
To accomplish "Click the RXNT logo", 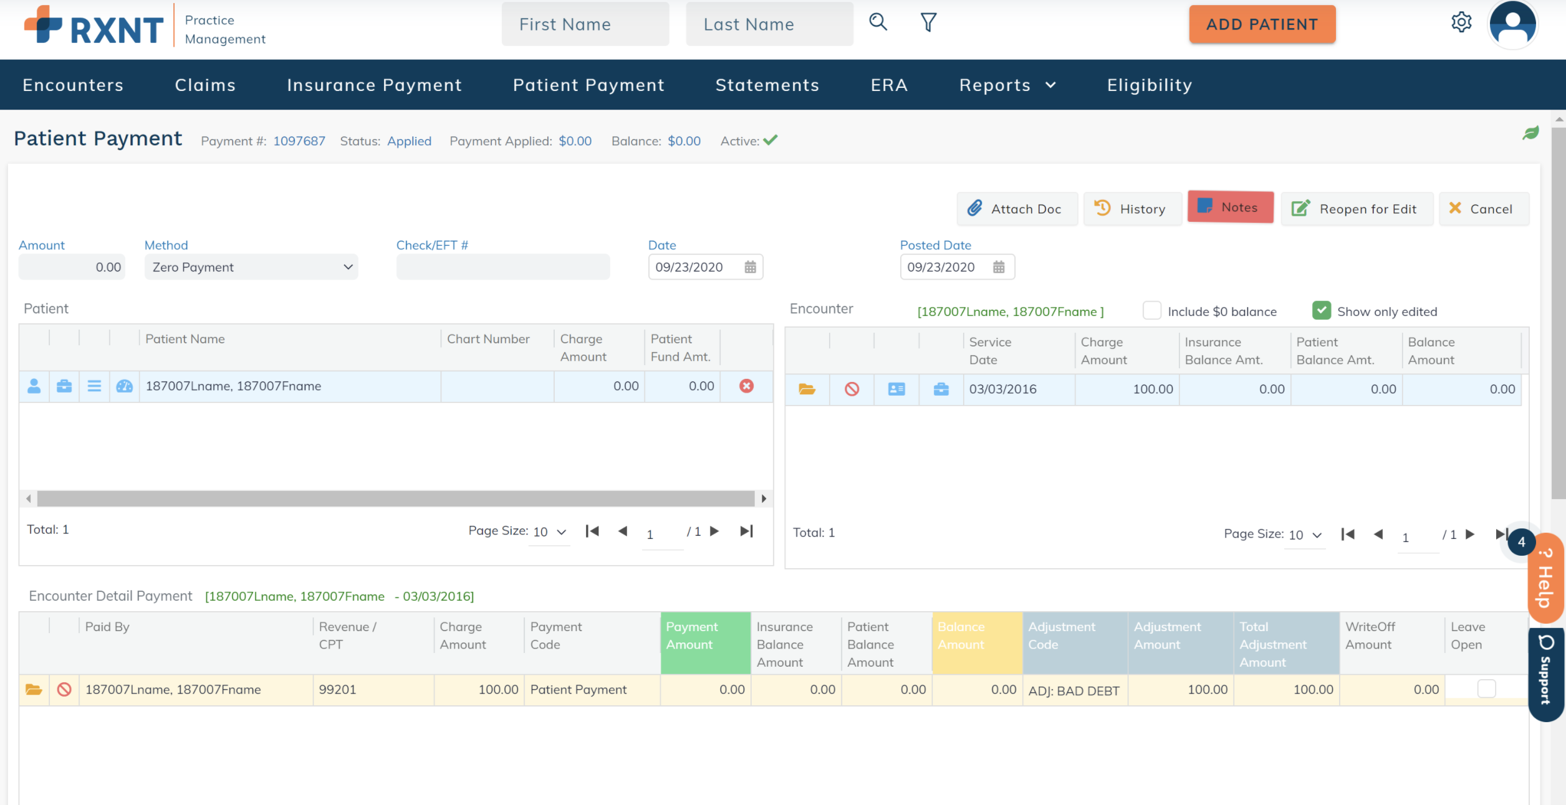I will point(94,26).
